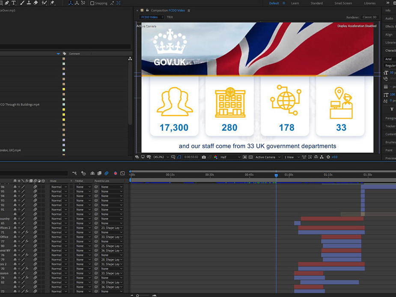Toggle Region of Interest icon

point(245,157)
